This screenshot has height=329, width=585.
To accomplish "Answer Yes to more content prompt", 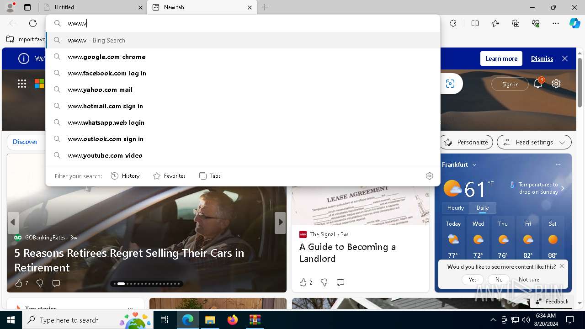I will tap(473, 279).
